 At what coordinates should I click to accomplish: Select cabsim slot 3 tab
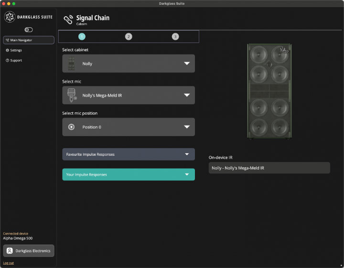[175, 37]
